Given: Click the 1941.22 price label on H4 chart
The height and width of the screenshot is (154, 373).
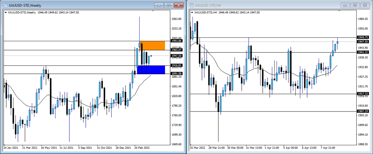Looking at the screenshot, I should pyautogui.click(x=363, y=52).
